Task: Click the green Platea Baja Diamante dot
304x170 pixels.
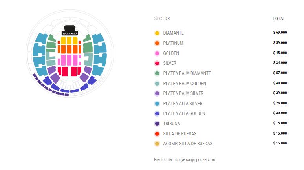Action: click(x=157, y=73)
